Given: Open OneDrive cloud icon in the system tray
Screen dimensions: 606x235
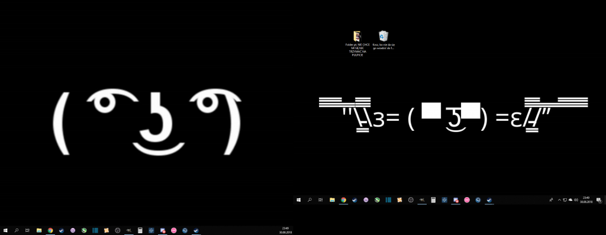Looking at the screenshot, I should tap(570, 200).
